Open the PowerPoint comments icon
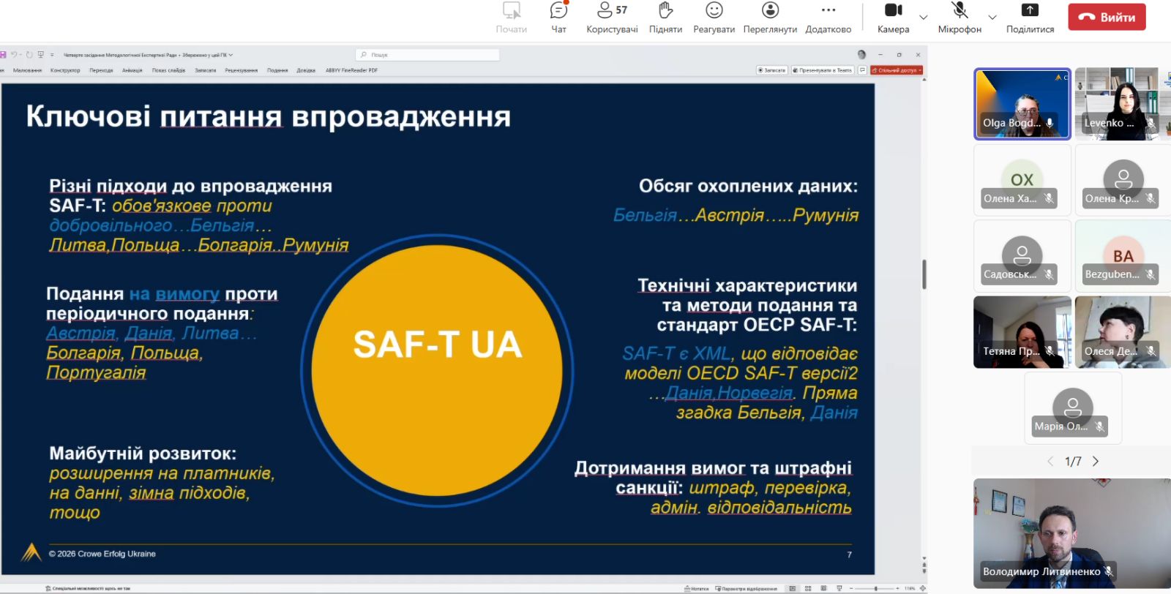This screenshot has width=1171, height=594. 862,70
